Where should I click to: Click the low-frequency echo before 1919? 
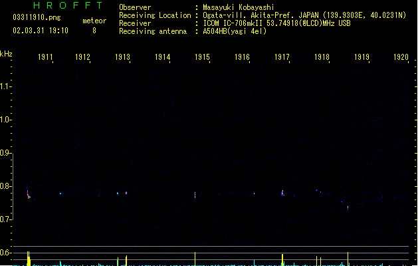pos(348,208)
